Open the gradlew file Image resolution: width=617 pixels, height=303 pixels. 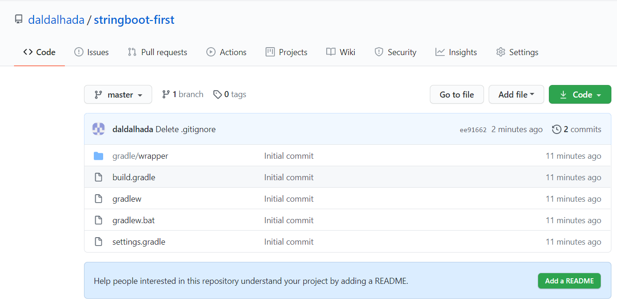coord(127,199)
